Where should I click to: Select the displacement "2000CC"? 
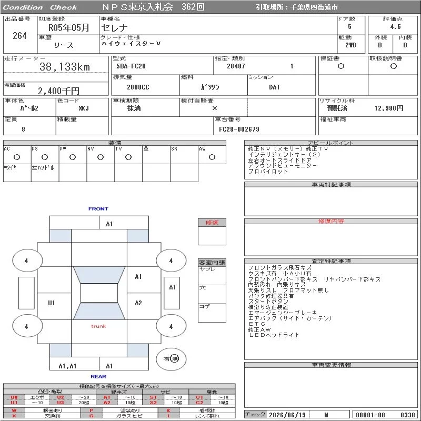click(138, 87)
